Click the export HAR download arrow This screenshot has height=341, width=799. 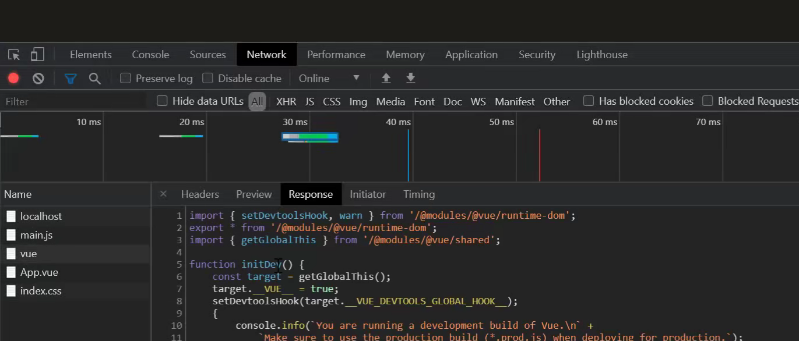tap(411, 78)
